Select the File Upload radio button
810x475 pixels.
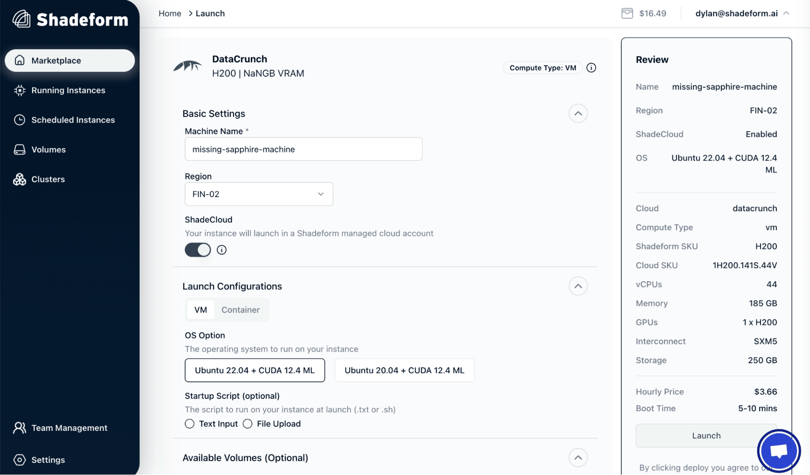click(x=247, y=424)
